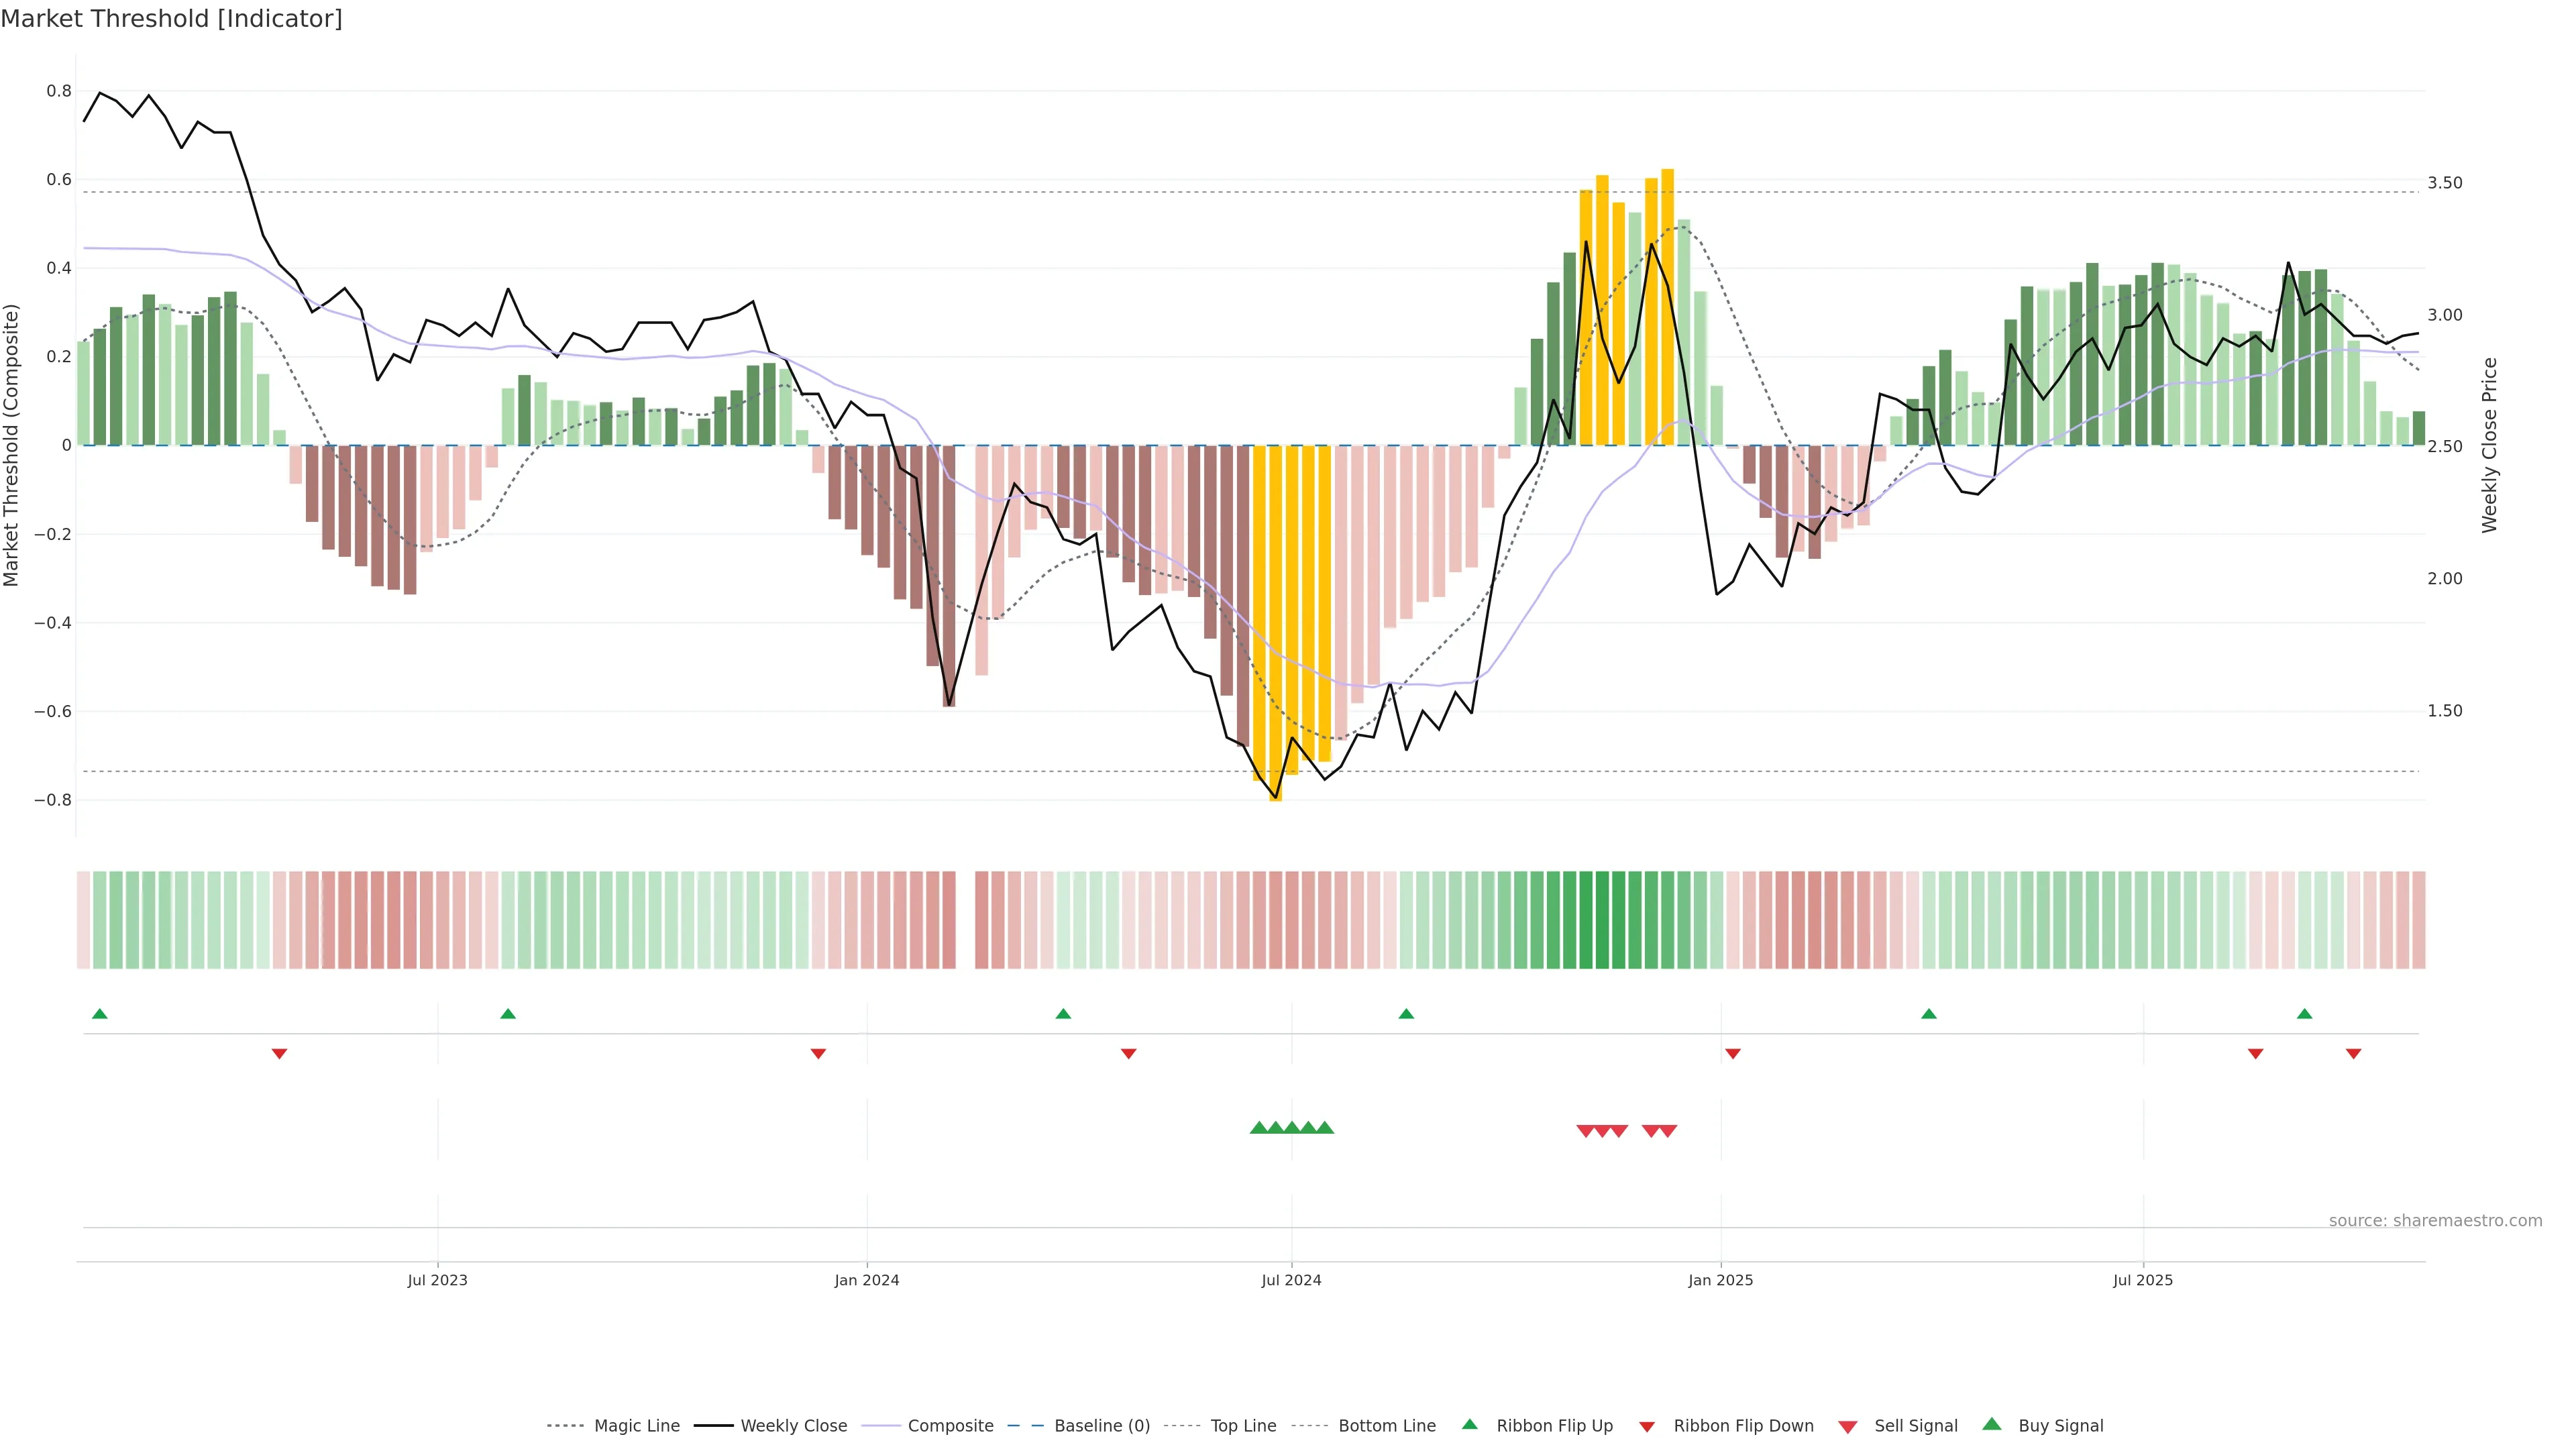Click the darkest green ribbon bar

click(x=1603, y=920)
